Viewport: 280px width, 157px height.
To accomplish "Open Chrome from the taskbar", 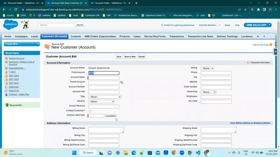I will coord(174,153).
